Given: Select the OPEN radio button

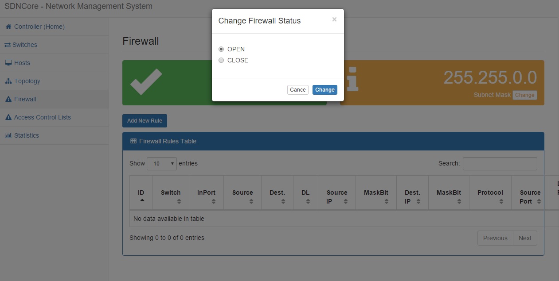Looking at the screenshot, I should coord(221,49).
